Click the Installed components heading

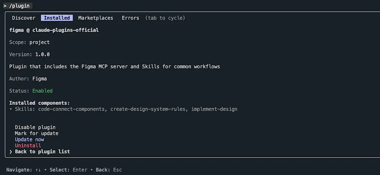39,103
